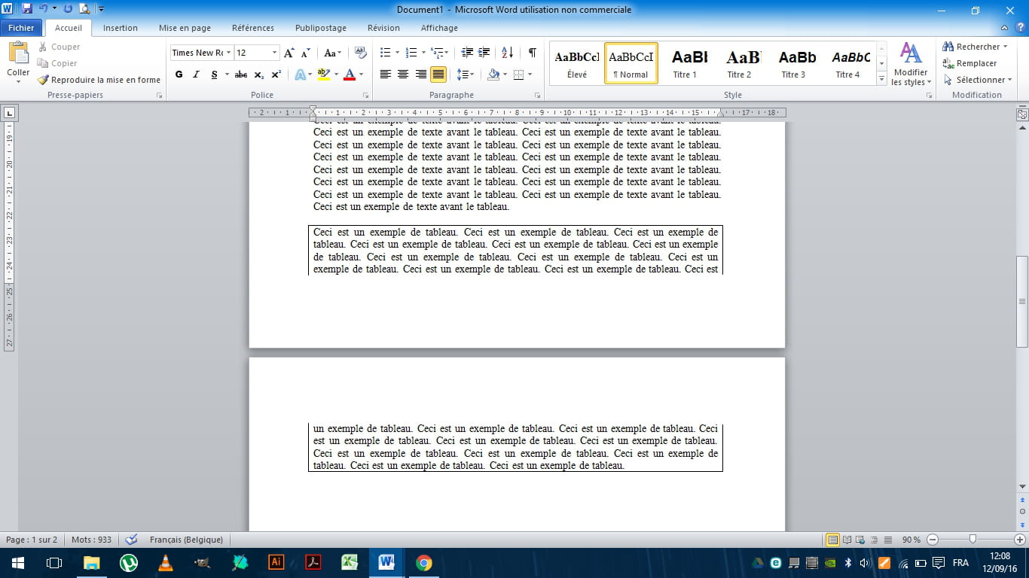The image size is (1029, 578).
Task: Toggle the ruler button above the vertical scrollbar
Action: (x=1022, y=115)
